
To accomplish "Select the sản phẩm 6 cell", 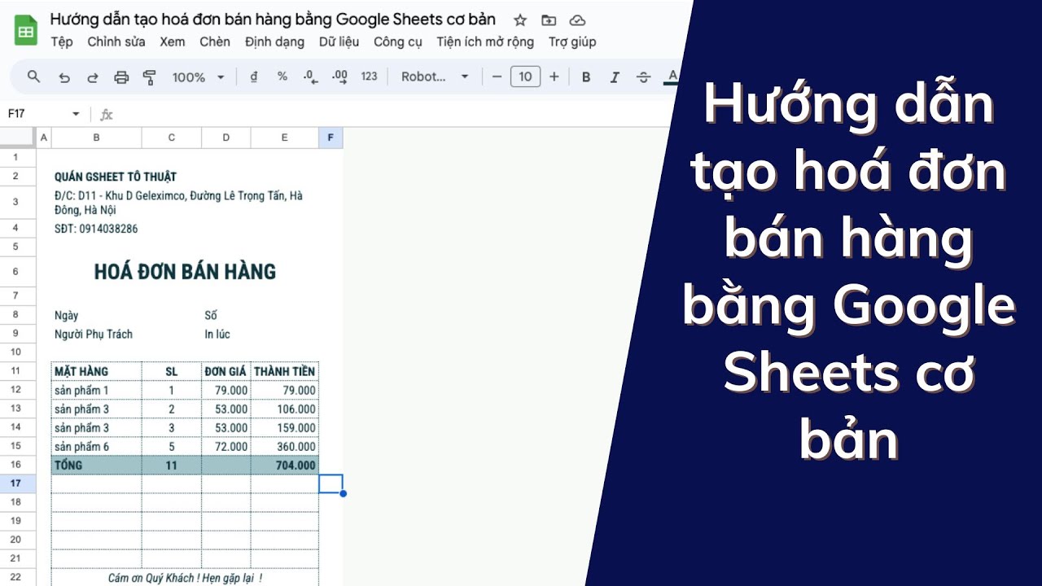I will [96, 446].
